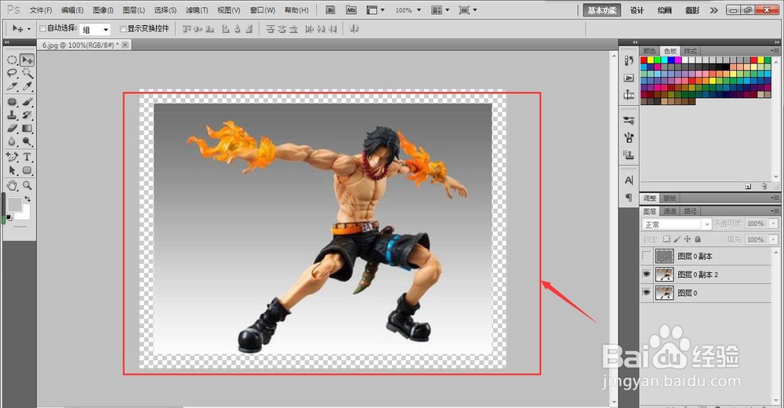Select the Brush tool
Image resolution: width=784 pixels, height=408 pixels.
27,102
